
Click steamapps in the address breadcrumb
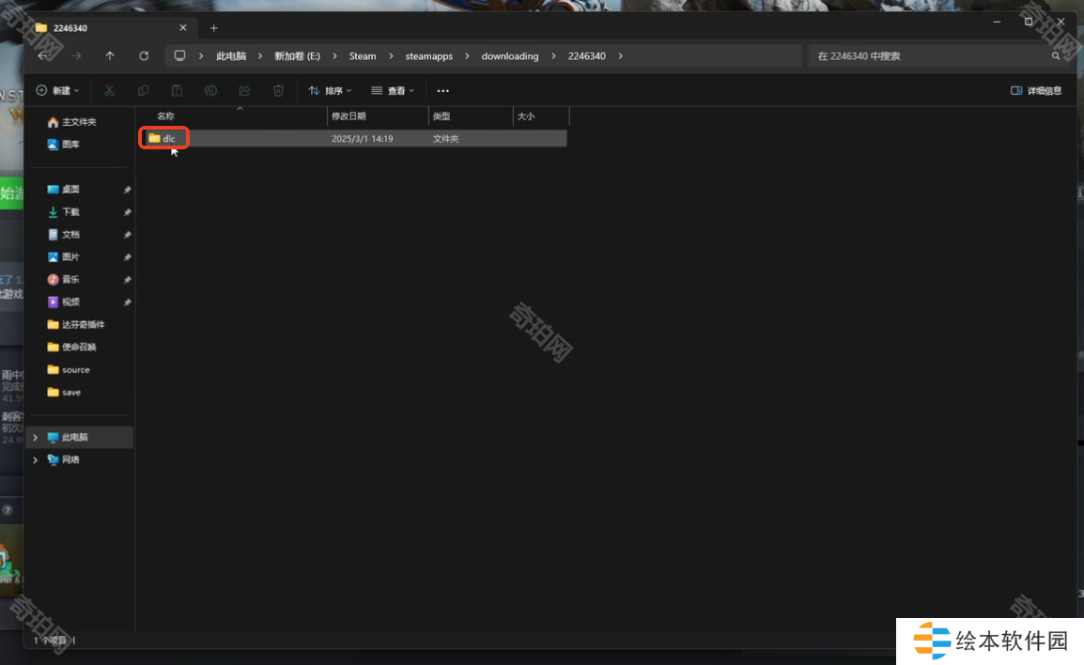tap(428, 56)
